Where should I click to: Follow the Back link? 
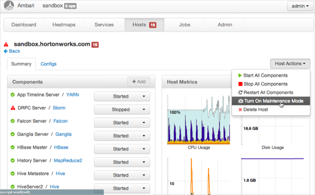pyautogui.click(x=12, y=51)
